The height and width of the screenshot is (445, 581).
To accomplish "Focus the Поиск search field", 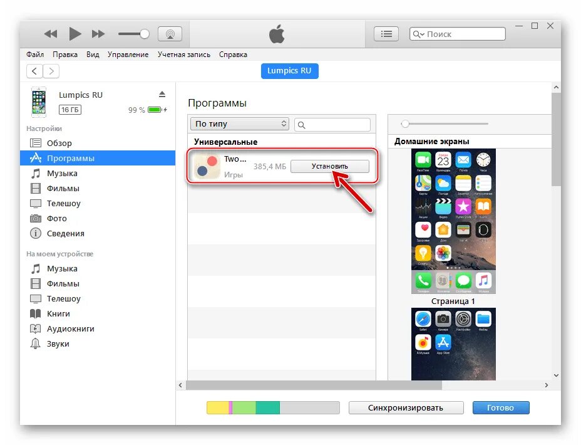I will point(458,34).
